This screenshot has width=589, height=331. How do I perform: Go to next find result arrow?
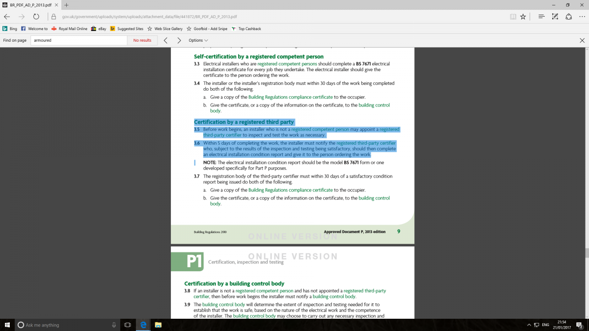tap(179, 40)
